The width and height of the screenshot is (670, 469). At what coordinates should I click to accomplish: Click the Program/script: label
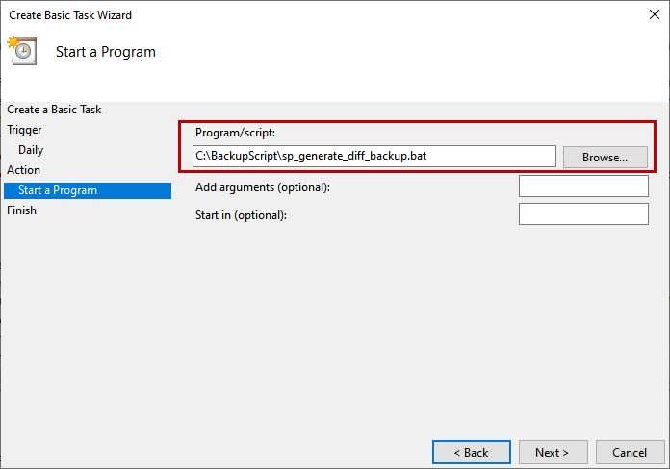(235, 133)
